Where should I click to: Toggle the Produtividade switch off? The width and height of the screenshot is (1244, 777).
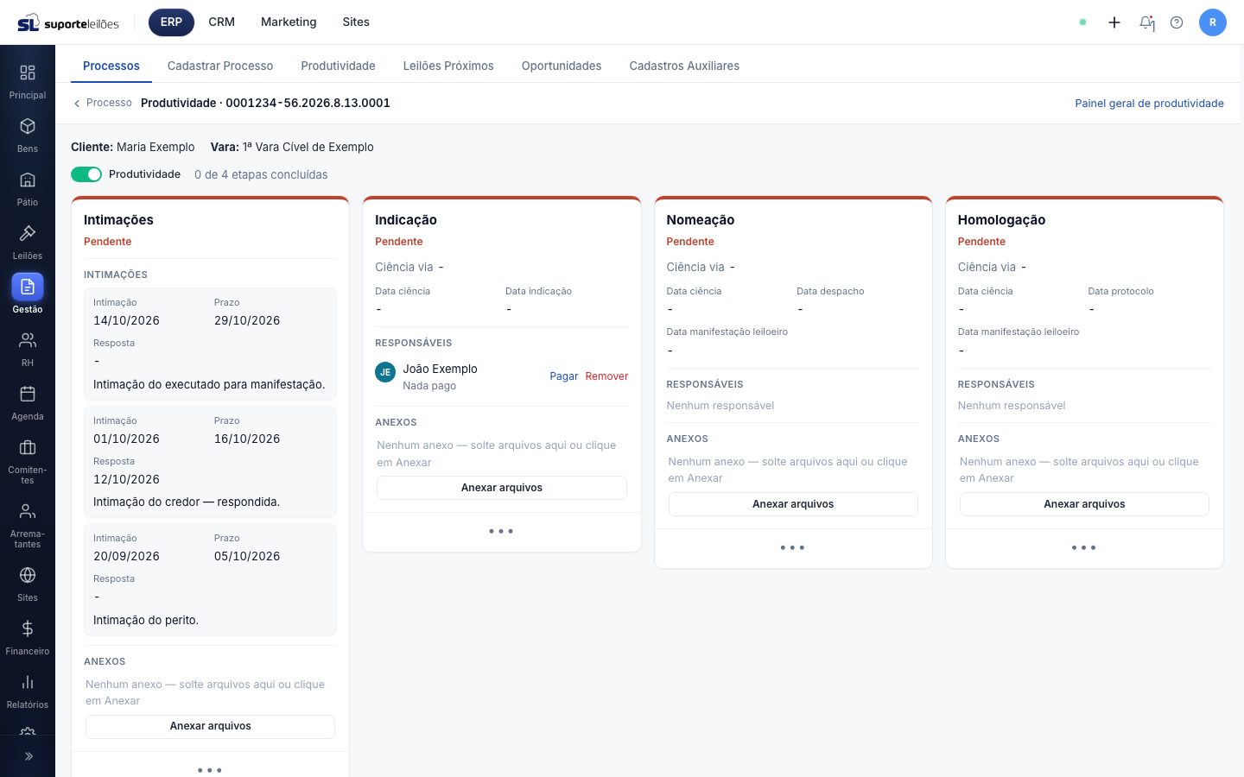[86, 174]
